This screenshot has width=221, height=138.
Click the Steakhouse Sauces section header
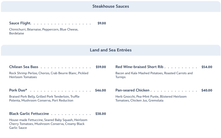(110, 6)
